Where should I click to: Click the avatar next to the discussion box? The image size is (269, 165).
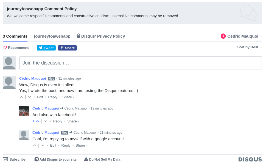(x=9, y=63)
